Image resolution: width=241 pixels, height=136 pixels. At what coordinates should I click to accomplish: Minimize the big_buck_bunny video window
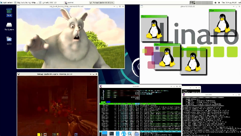point(117,6)
